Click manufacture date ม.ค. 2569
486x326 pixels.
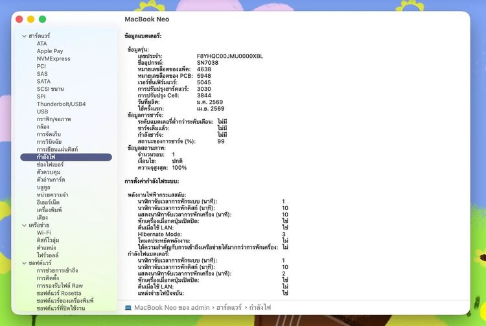[x=210, y=102]
